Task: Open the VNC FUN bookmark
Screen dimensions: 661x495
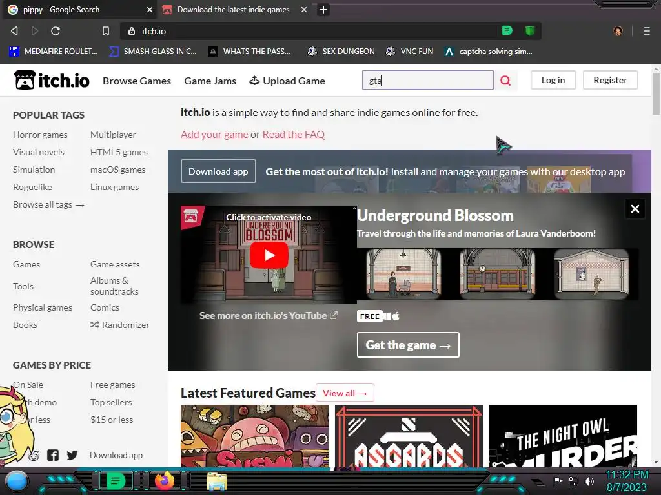Action: (410, 52)
